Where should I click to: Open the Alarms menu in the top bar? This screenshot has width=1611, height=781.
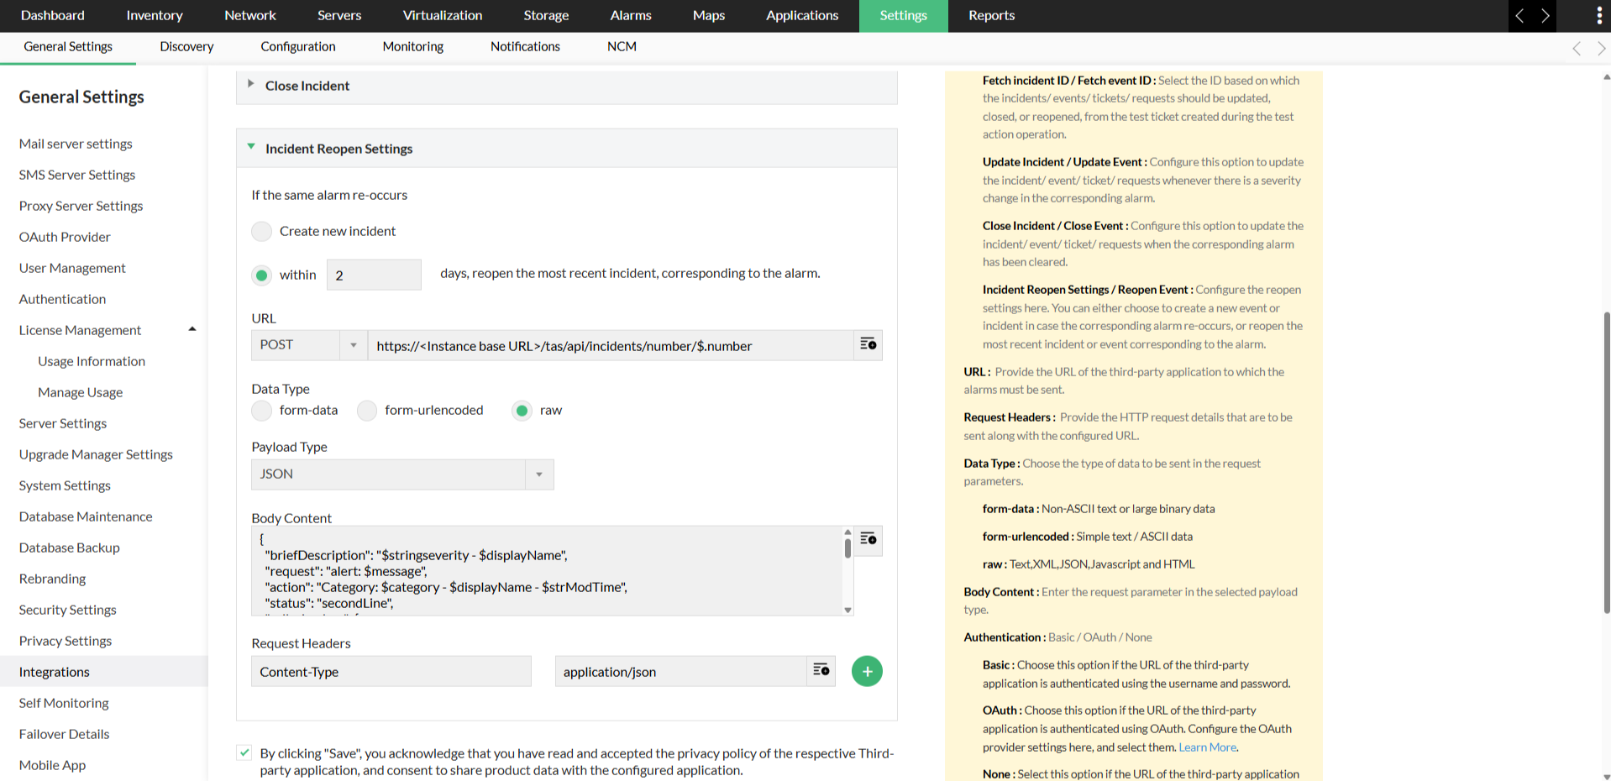tap(630, 15)
